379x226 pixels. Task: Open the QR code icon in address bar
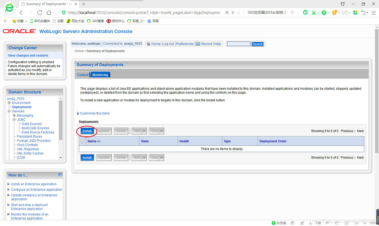click(x=227, y=12)
